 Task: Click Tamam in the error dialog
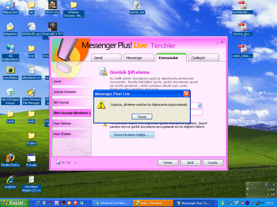tap(142, 117)
